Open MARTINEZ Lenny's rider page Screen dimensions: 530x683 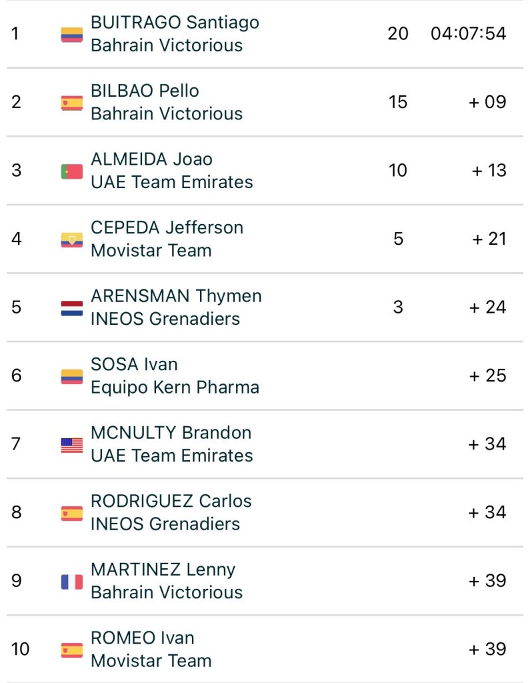tap(163, 570)
